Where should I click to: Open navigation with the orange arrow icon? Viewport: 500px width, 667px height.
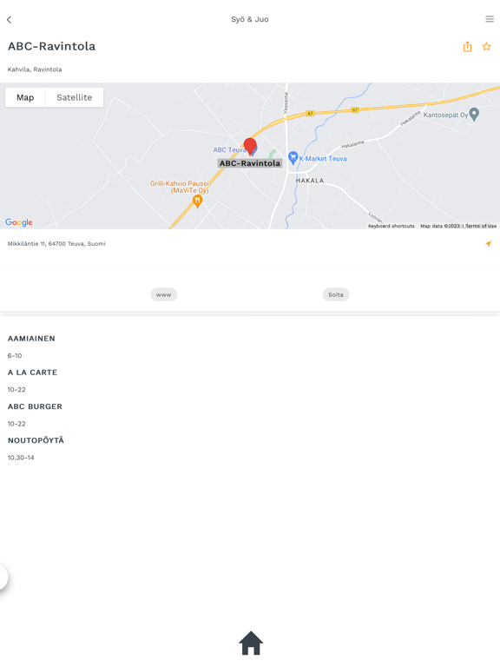point(489,244)
